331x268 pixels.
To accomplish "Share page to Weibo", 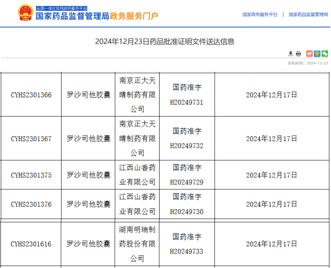I will [x=309, y=54].
